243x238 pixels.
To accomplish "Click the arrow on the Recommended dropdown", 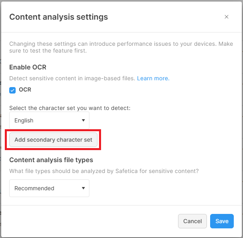I will point(83,188).
